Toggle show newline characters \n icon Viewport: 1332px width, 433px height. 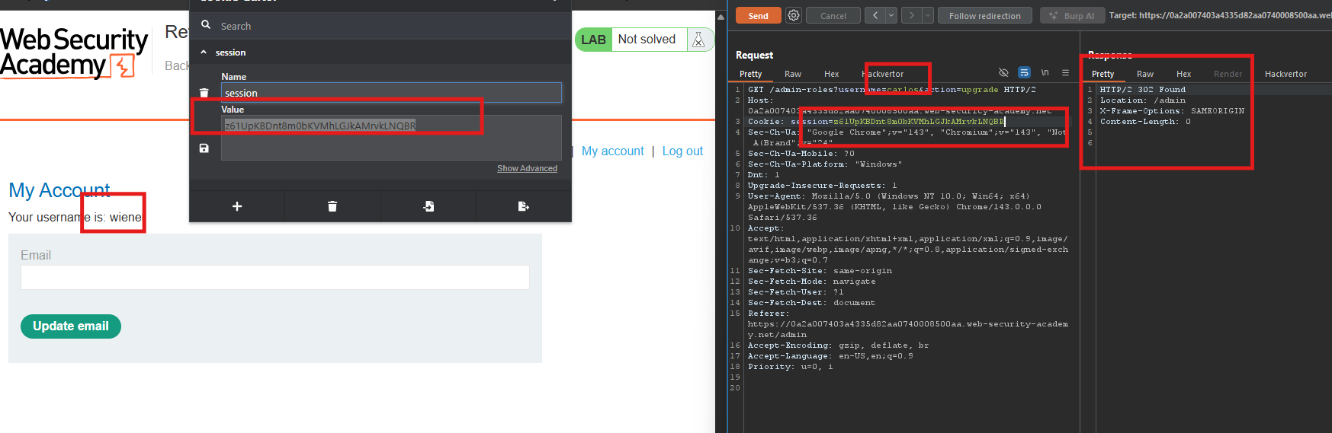1045,73
